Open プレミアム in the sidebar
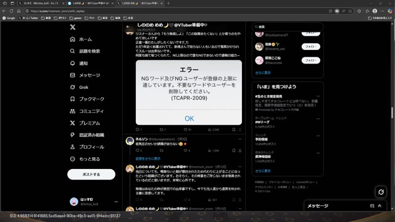 click(85, 123)
